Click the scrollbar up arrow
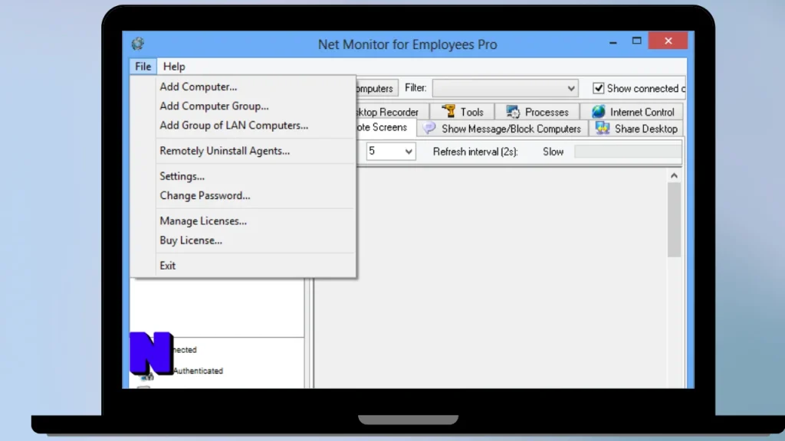Image resolution: width=785 pixels, height=441 pixels. 674,175
